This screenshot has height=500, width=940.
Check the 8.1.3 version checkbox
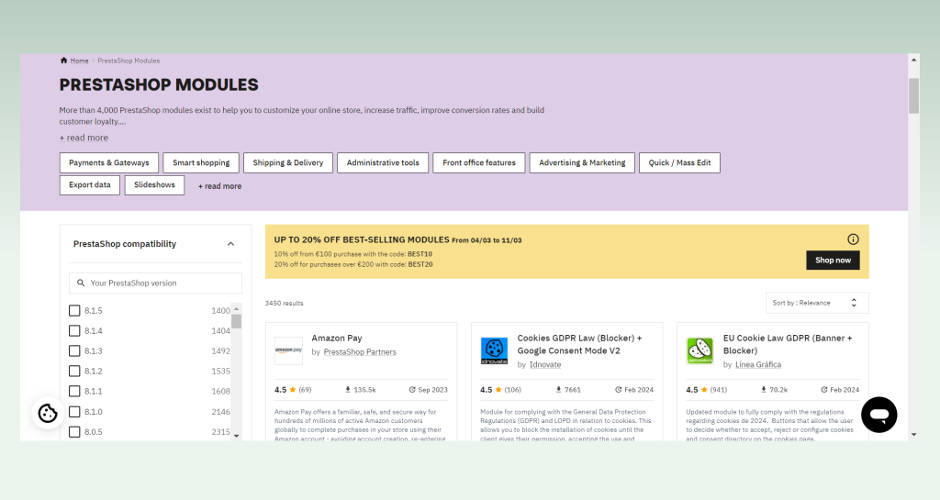click(74, 350)
